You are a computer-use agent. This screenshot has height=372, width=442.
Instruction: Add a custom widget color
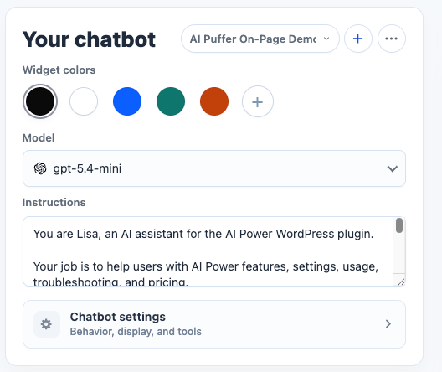(258, 101)
